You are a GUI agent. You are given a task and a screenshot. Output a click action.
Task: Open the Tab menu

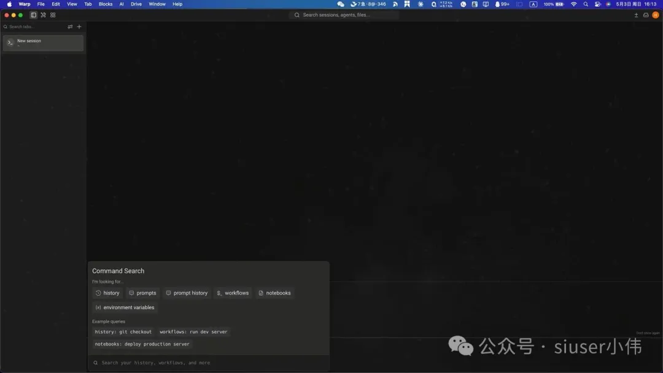coord(88,4)
